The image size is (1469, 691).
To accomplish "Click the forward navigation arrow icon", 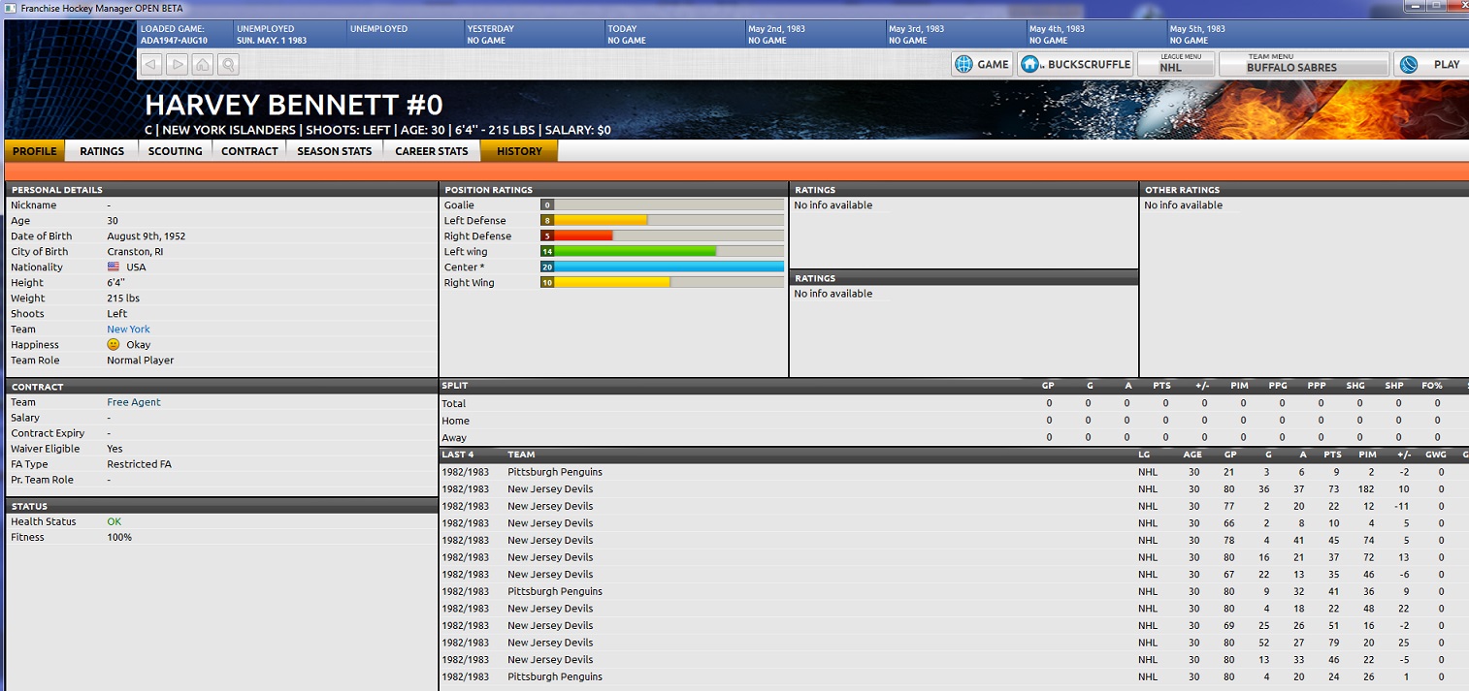I will (177, 65).
